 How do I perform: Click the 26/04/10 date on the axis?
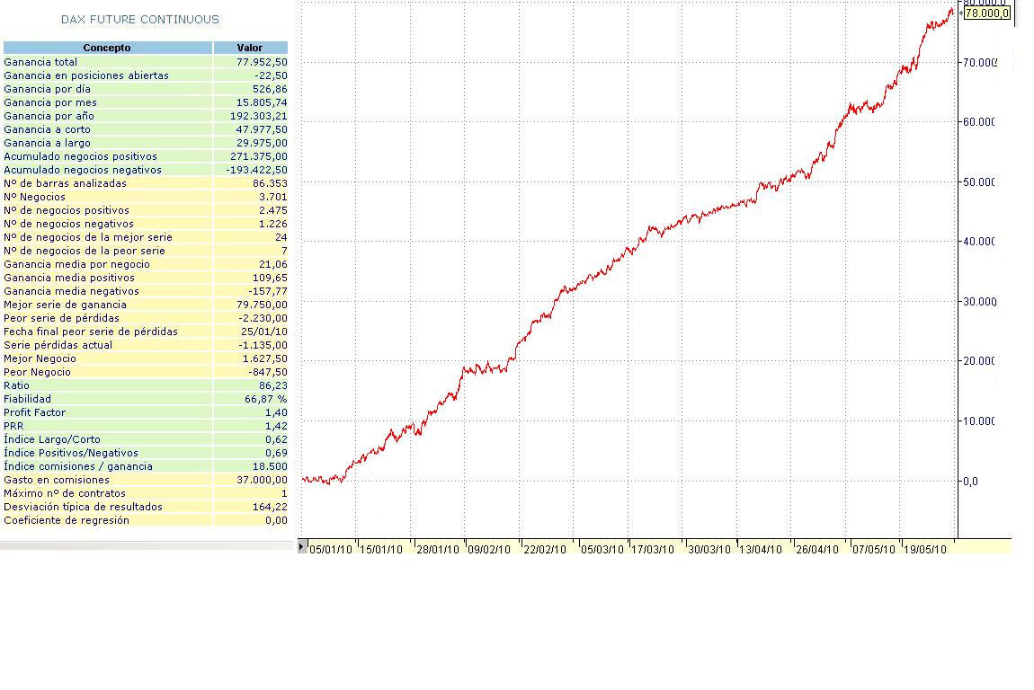point(817,550)
